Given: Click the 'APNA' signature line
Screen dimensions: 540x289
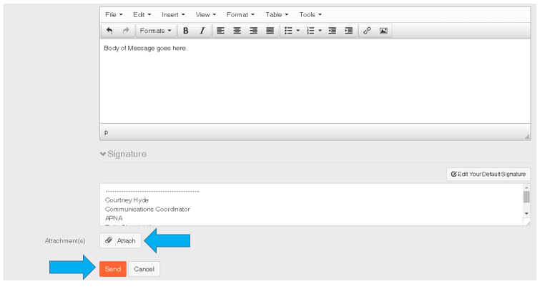Looking at the screenshot, I should click(x=114, y=218).
